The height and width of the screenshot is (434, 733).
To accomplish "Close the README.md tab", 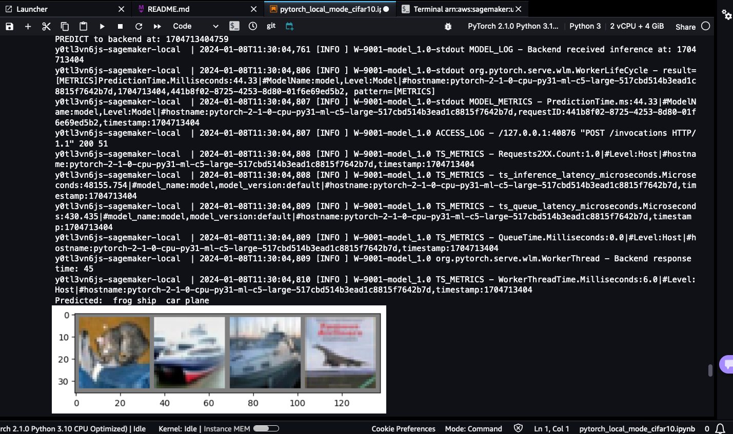I will [253, 9].
